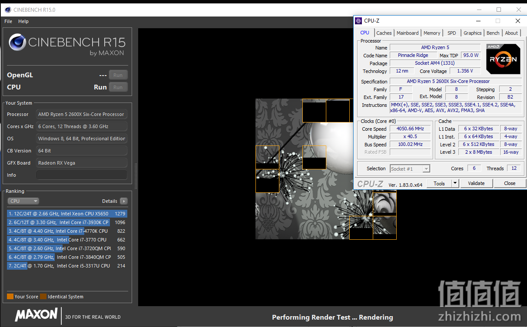Viewport: 527px width, 327px height.
Task: Click the 'Performing Render Test ... Rendering' status text
Action: click(x=332, y=317)
